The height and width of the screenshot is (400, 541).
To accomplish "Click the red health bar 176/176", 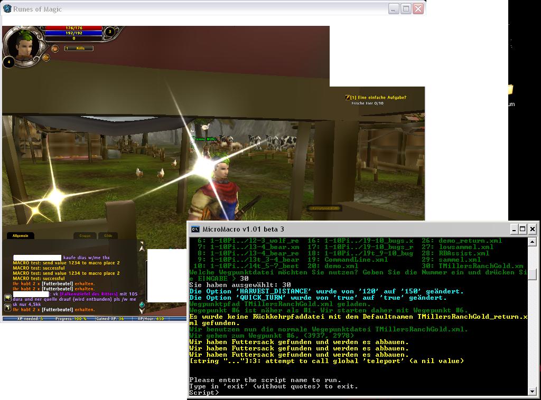I will click(73, 27).
